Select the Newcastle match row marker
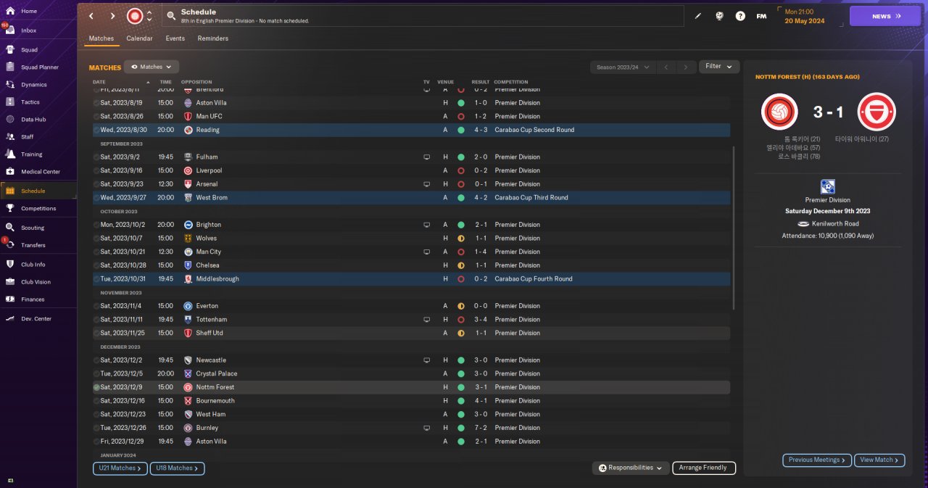This screenshot has width=928, height=488. tap(96, 360)
